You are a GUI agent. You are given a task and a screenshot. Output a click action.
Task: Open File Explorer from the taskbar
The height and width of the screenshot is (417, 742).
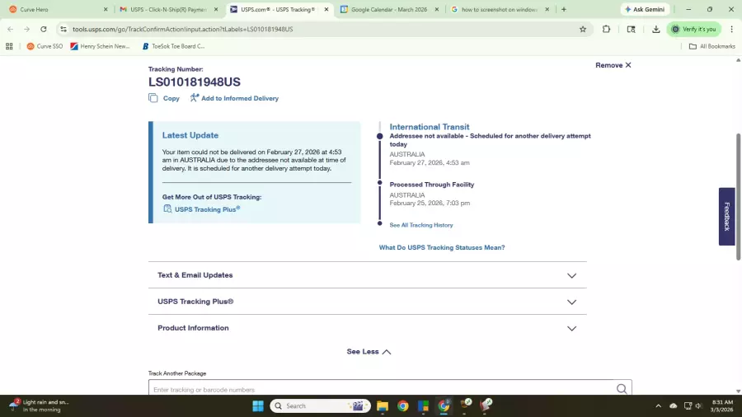coord(383,405)
